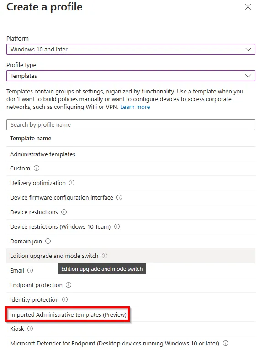Click info icon for Device firmware configuration interface
The image size is (259, 350).
[x=119, y=197]
